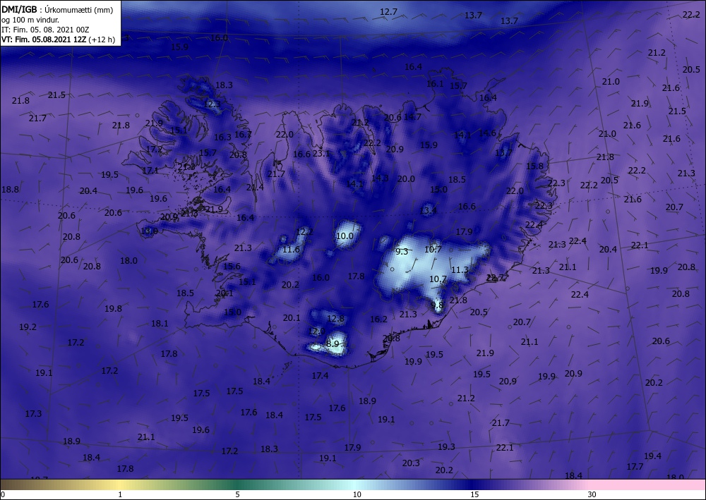Select the 'og 100 m vindur.' caption line
Viewport: 706px width, 500px height.
click(x=30, y=20)
